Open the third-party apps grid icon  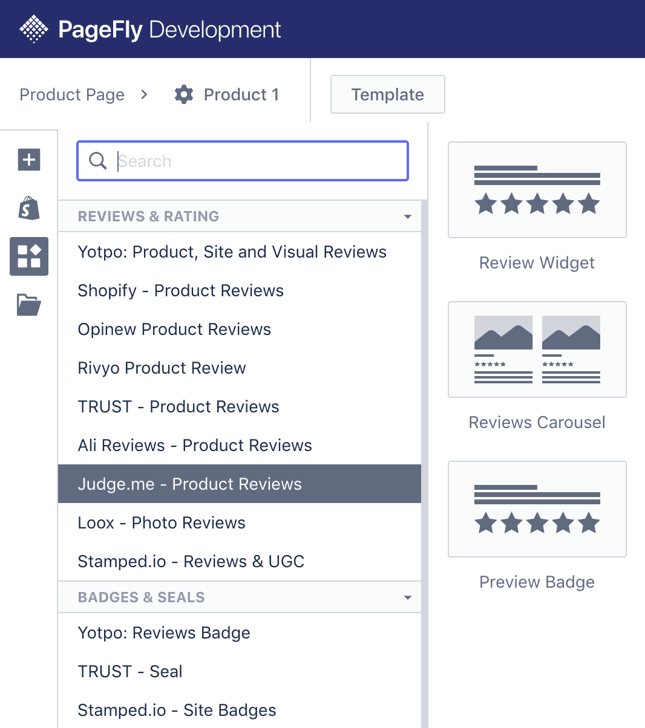29,256
